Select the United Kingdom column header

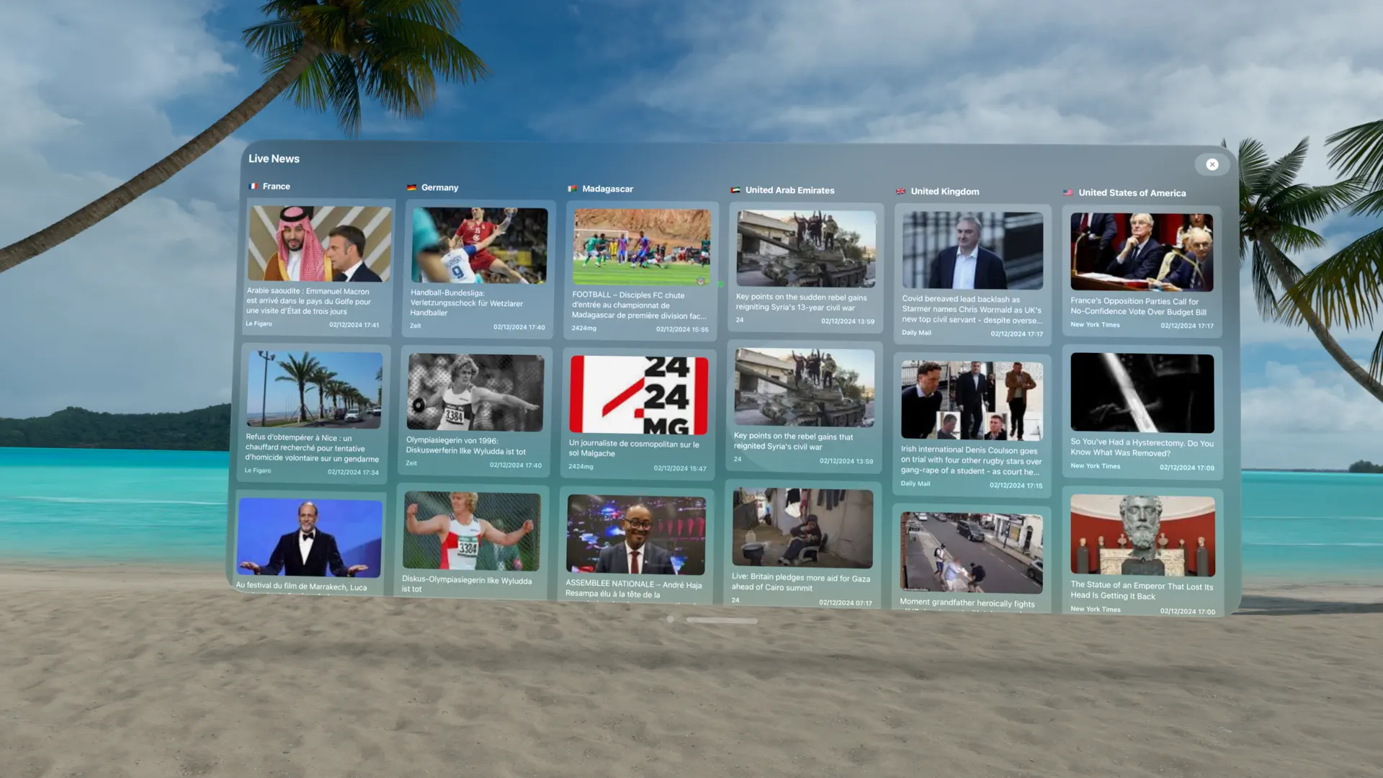944,192
